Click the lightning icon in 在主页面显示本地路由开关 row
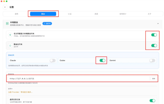Screen dimensions: 164x104 10,35
